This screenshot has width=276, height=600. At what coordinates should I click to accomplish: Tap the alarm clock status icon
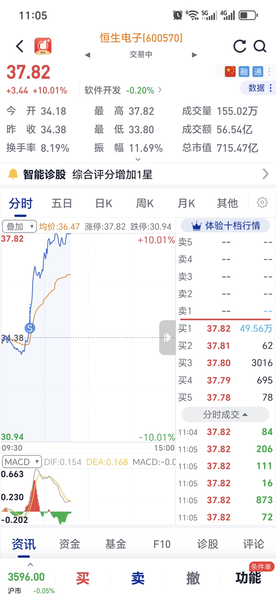178,15
